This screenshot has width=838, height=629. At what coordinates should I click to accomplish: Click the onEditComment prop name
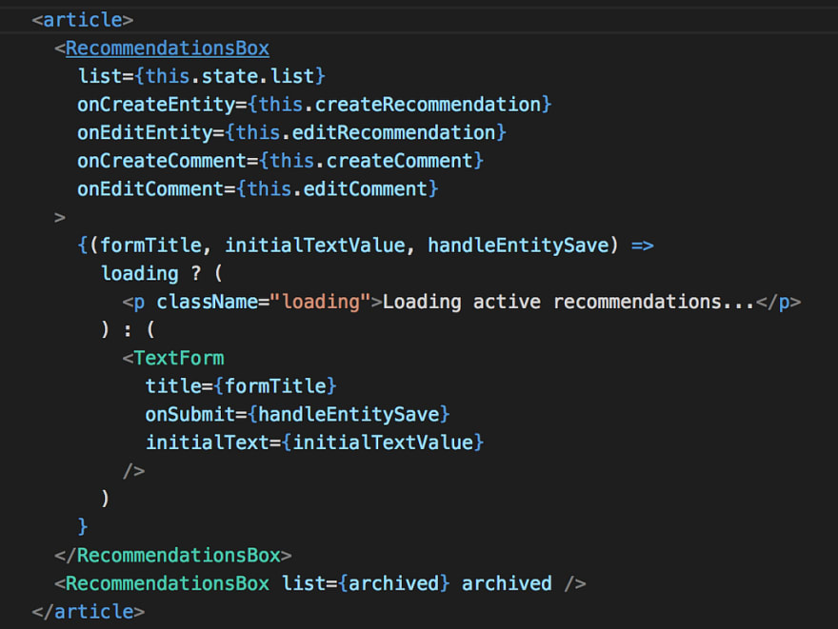[x=150, y=189]
